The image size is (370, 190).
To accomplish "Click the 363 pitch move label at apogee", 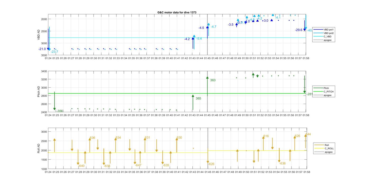I will [213, 80].
